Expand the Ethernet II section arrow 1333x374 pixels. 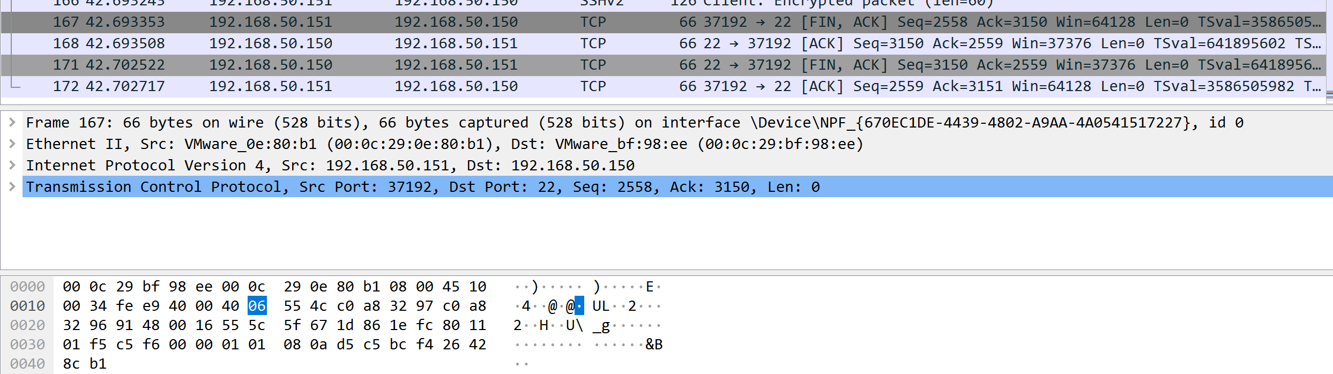pyautogui.click(x=12, y=144)
